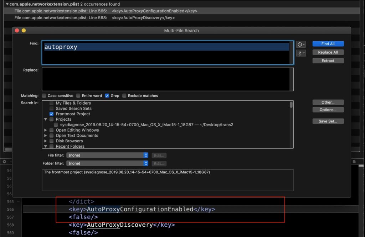Image resolution: width=365 pixels, height=237 pixels.
Task: Expand the Open Editing Windows group
Action: tap(46, 130)
